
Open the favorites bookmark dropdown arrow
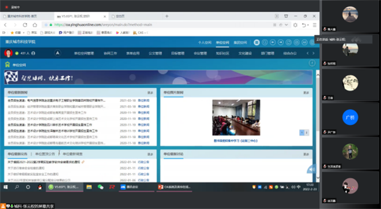tap(23, 33)
